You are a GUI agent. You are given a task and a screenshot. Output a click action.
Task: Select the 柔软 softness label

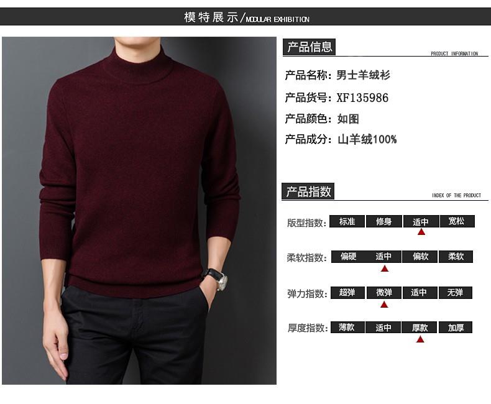[456, 257]
